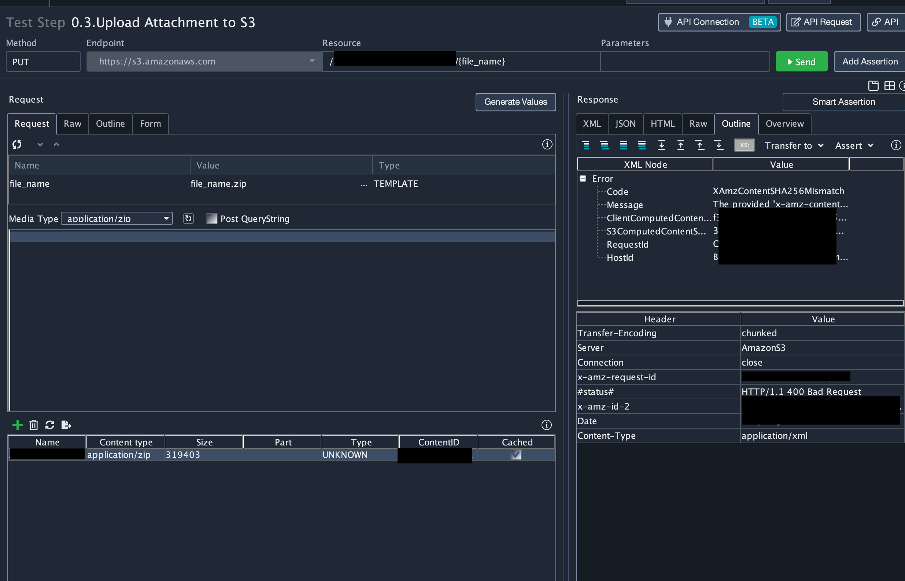Click the refresh parameters icon above Name column
905x581 pixels.
[17, 144]
